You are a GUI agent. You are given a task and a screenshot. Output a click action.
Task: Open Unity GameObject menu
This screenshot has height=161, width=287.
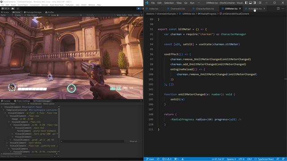tap(23, 5)
